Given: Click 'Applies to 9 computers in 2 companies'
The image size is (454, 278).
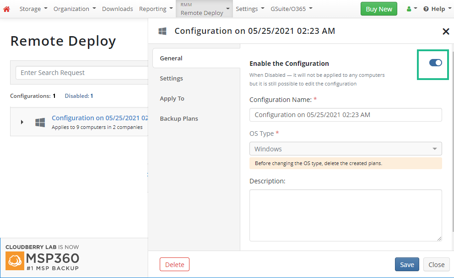Looking at the screenshot, I should coord(97,127).
